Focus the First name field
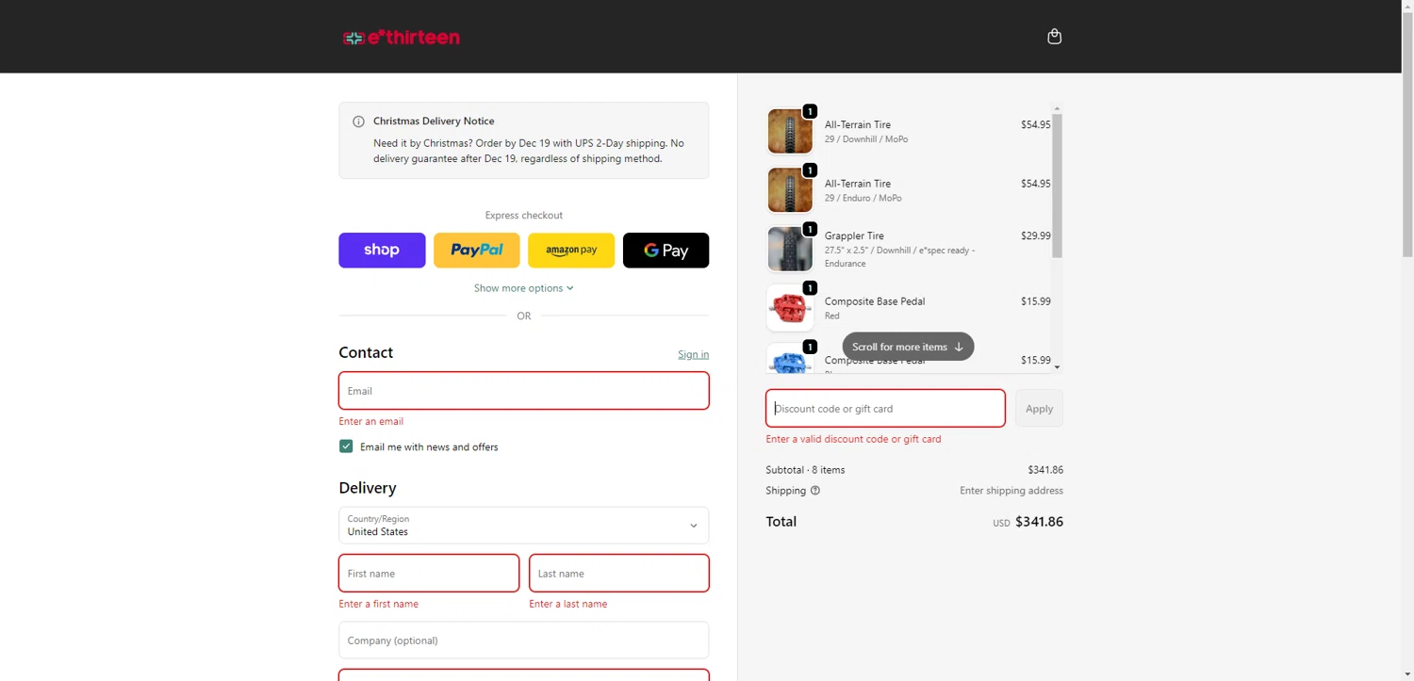Viewport: 1414px width, 681px height. click(429, 574)
